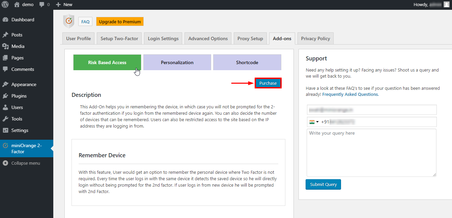
Task: Switch to Setup Two-Factor tab
Action: click(119, 38)
